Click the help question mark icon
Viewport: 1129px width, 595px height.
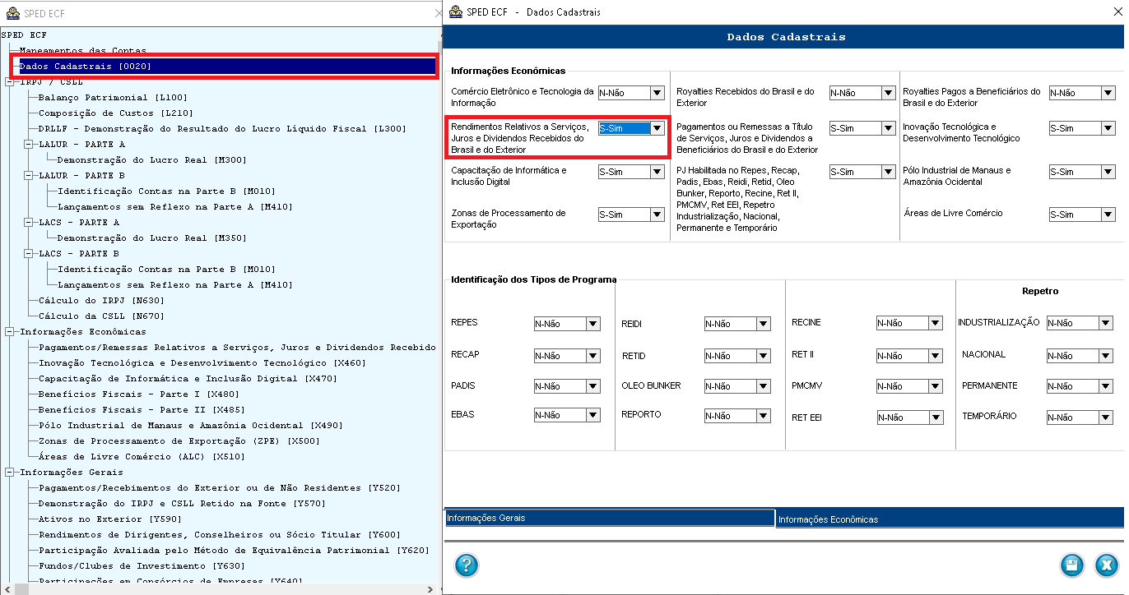click(466, 565)
